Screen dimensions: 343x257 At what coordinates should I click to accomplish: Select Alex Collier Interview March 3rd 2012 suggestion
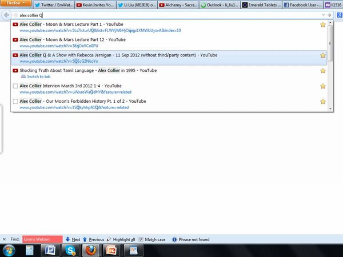169,89
